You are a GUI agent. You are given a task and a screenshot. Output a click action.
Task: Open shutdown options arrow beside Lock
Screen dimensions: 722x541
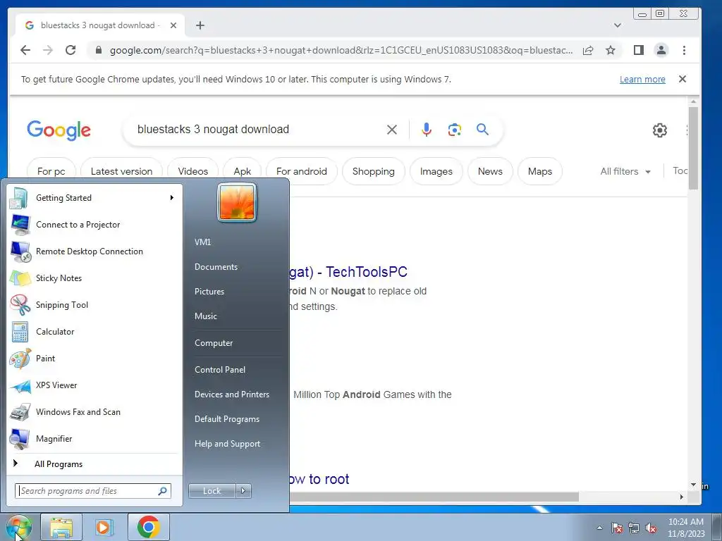243,491
